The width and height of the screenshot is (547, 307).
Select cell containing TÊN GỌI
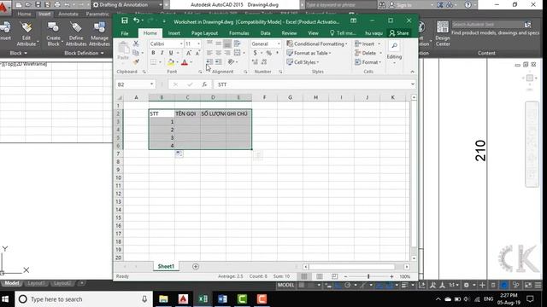tap(187, 113)
